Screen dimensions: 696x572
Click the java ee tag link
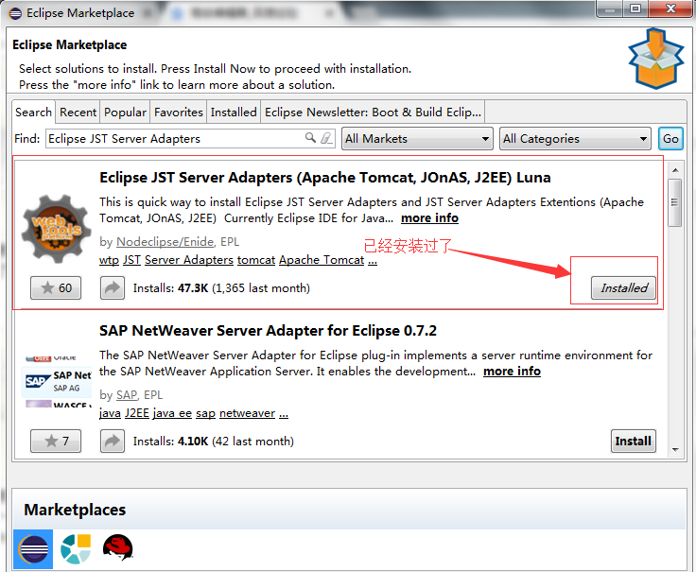coord(172,413)
